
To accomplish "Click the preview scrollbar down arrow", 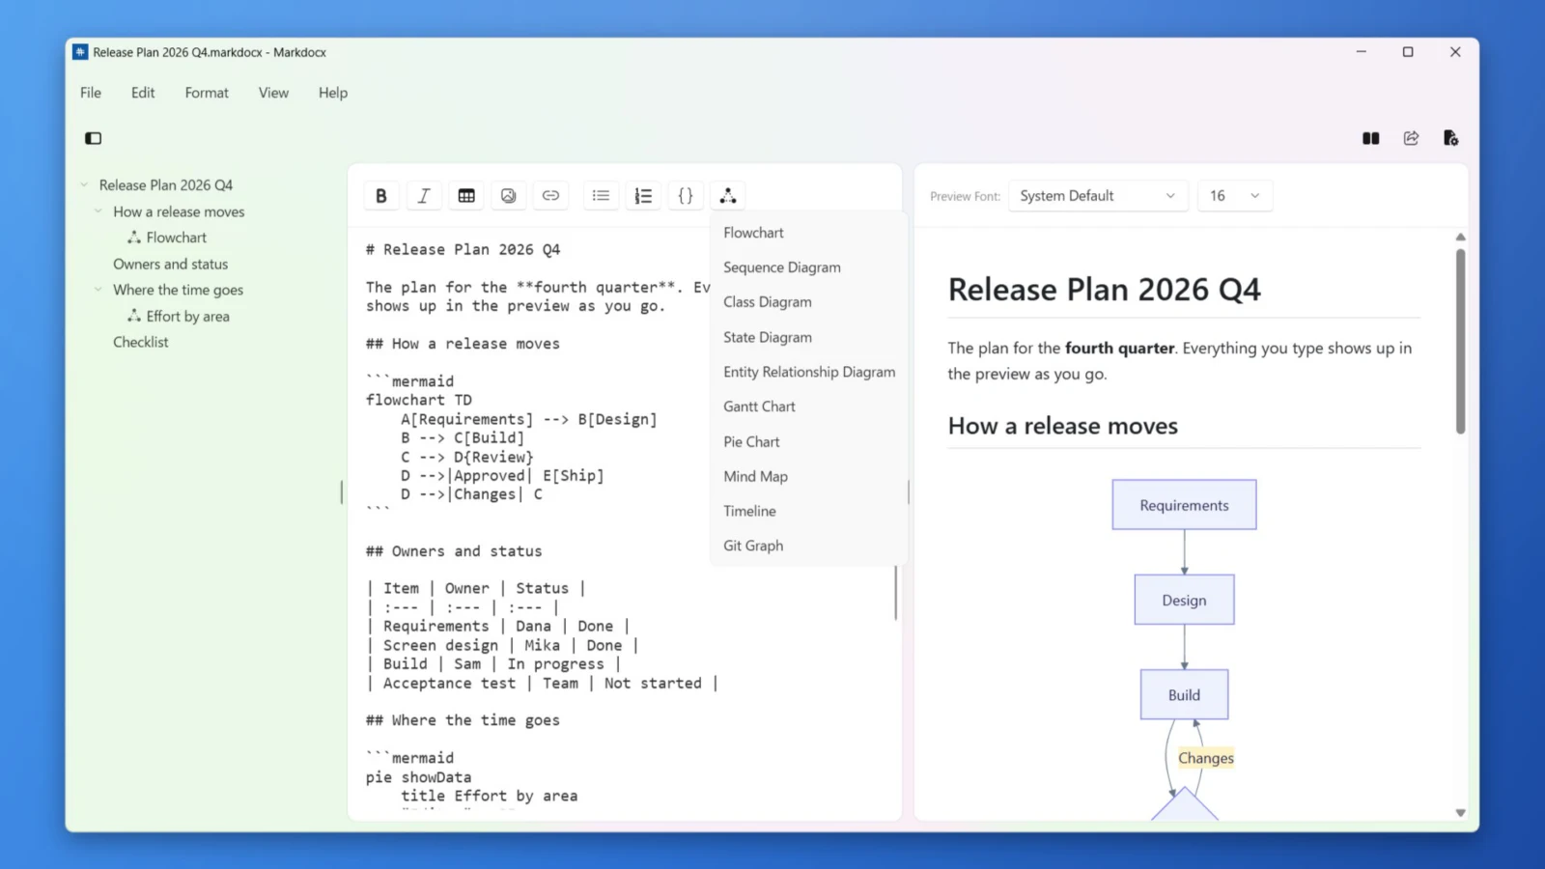I will tap(1460, 813).
